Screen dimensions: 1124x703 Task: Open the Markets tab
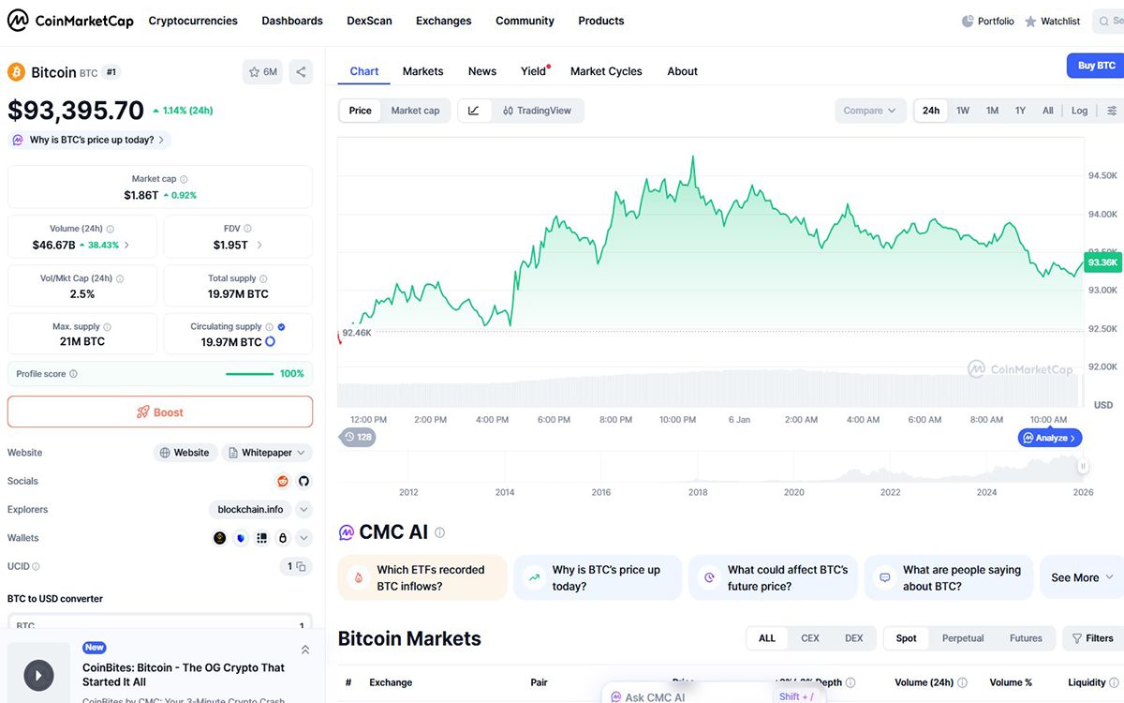pos(422,71)
